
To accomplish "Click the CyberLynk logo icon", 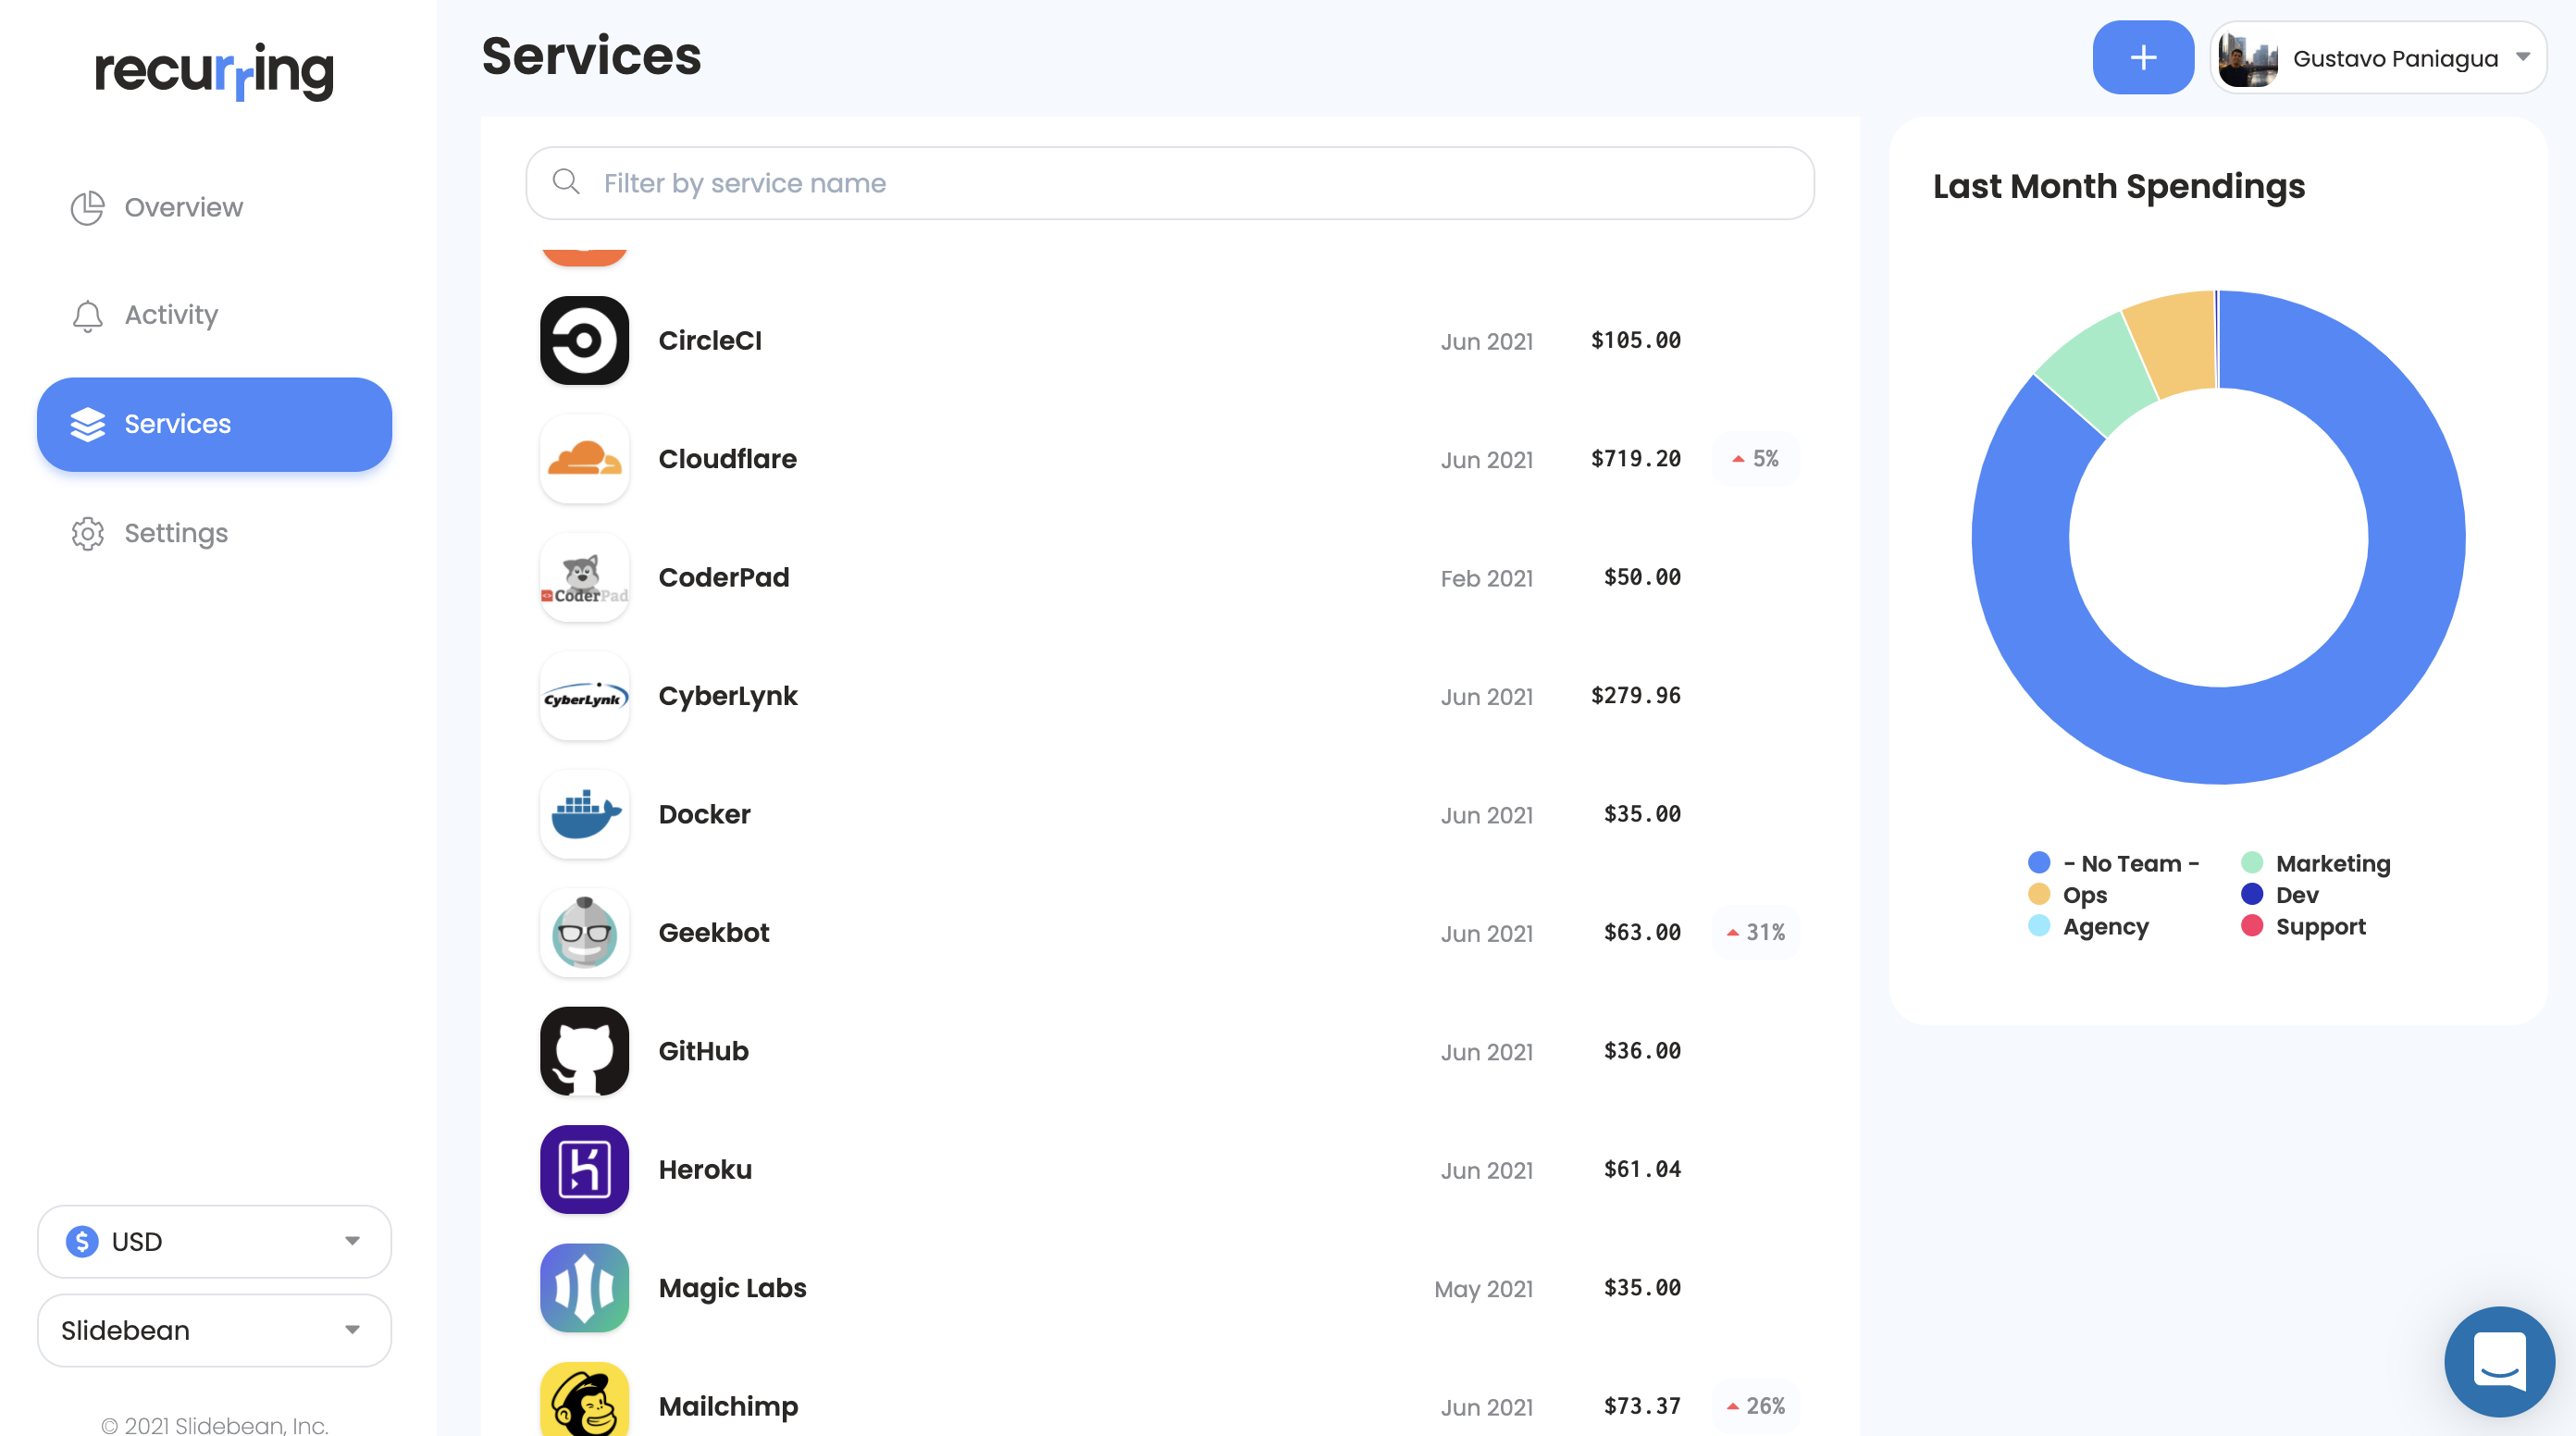I will (x=584, y=696).
